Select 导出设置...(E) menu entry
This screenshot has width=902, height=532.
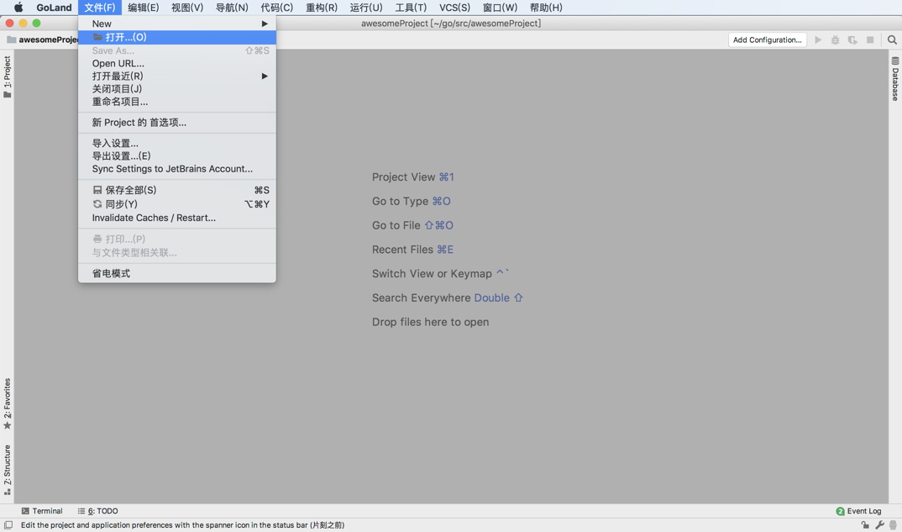[177, 155]
